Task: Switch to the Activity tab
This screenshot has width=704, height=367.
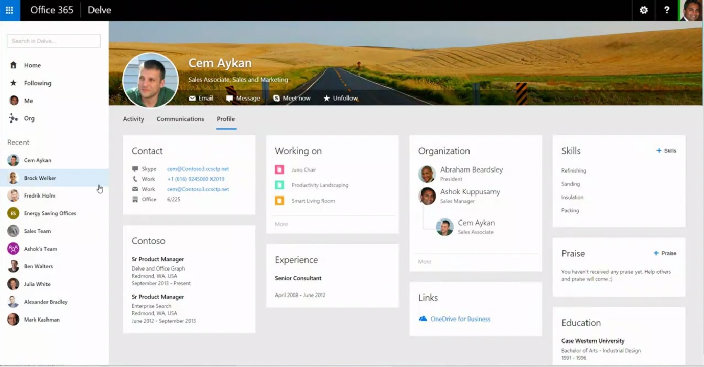Action: [133, 119]
